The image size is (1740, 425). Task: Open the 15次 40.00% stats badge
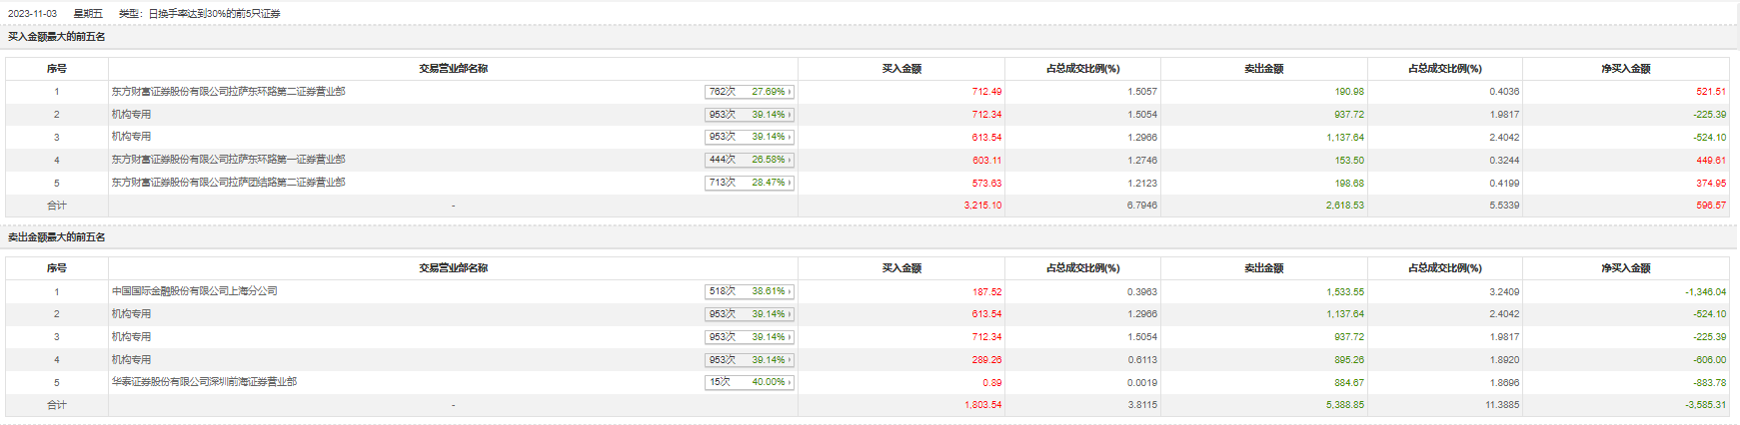(750, 382)
